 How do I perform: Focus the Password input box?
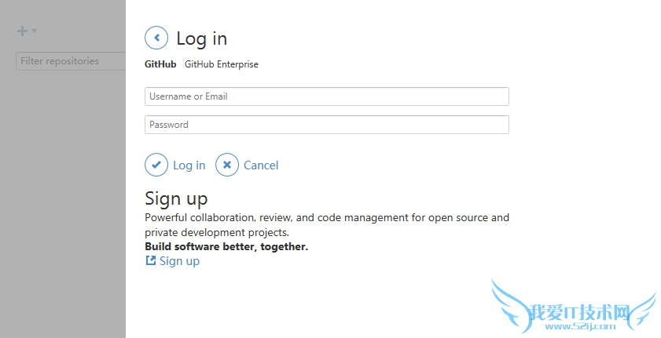(326, 125)
